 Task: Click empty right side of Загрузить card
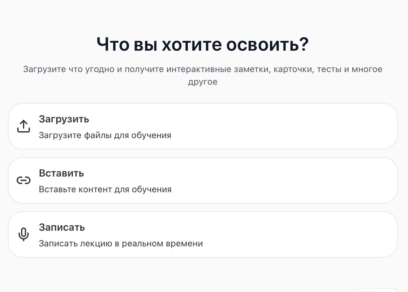[319, 126]
